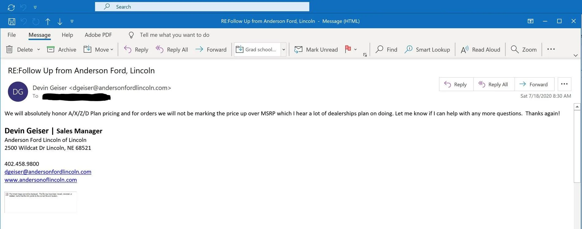
Task: Click the DG sender avatar
Action: coord(18,92)
